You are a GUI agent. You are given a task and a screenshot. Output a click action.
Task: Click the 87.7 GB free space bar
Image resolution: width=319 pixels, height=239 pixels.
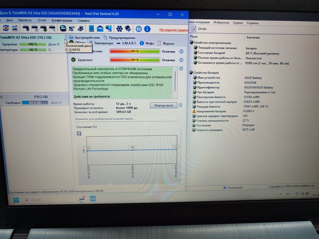click(x=35, y=102)
